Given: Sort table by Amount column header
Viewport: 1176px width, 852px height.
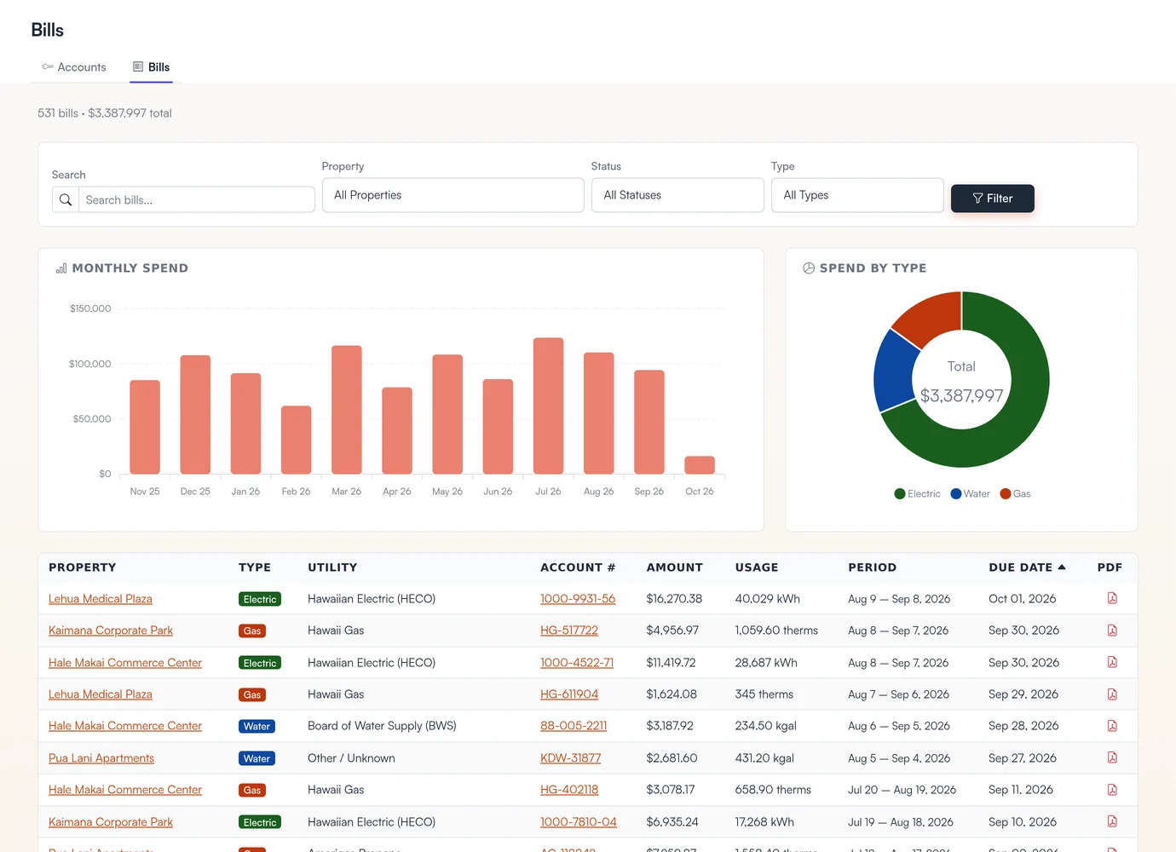Looking at the screenshot, I should point(675,567).
